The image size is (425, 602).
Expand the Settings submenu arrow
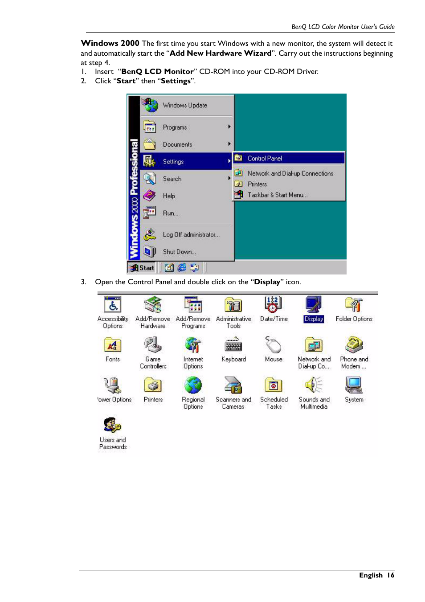pos(229,161)
